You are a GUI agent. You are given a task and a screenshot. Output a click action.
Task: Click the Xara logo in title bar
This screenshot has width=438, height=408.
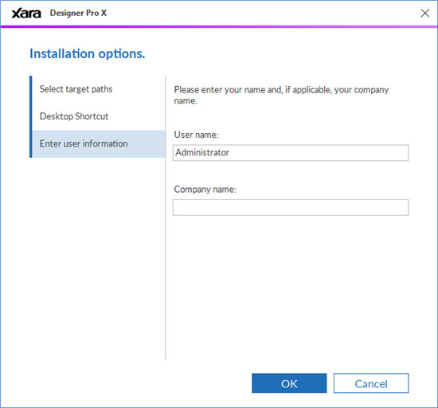click(x=26, y=13)
